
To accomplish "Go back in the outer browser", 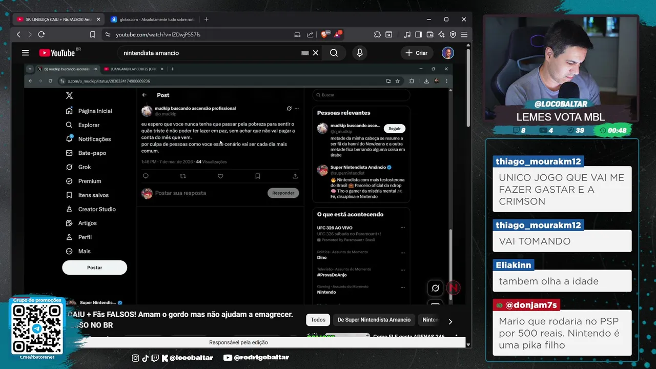I will [x=18, y=34].
